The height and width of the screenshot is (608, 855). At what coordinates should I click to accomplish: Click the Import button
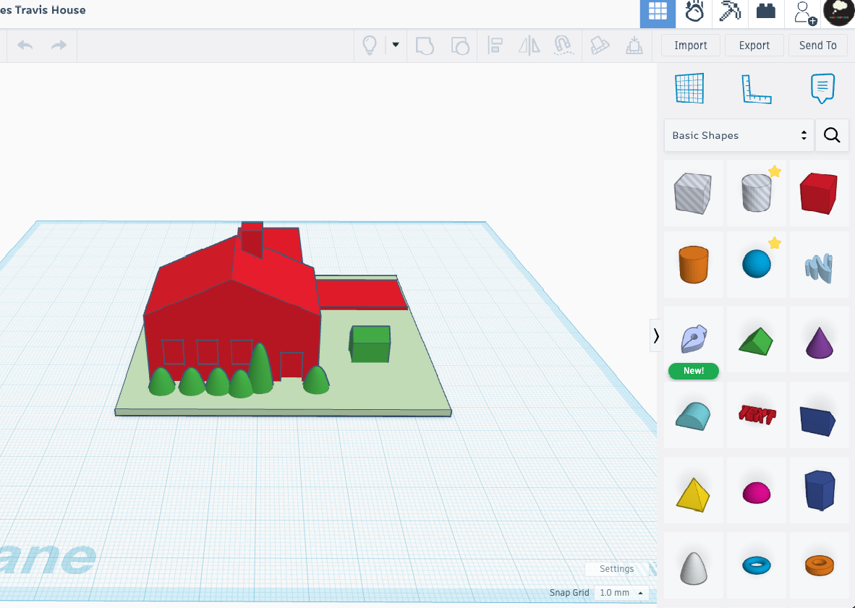[x=690, y=46]
